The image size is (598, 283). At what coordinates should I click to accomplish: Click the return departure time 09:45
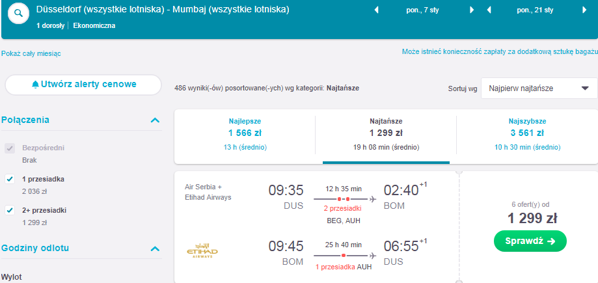286,247
